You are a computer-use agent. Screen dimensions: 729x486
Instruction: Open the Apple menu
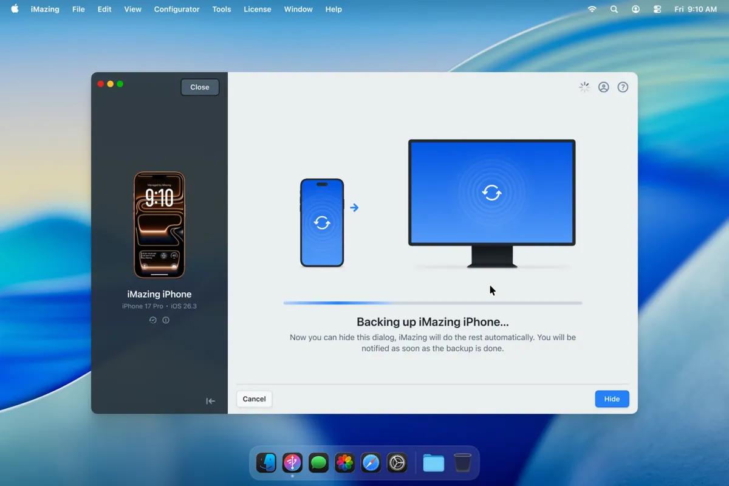tap(15, 9)
